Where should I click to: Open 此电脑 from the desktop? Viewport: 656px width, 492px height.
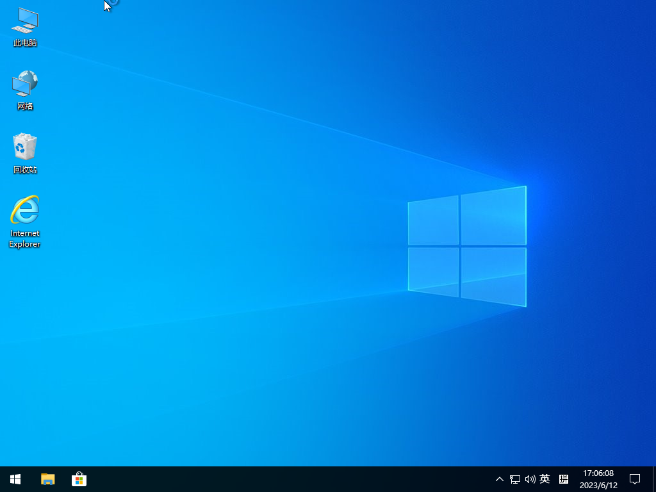[x=24, y=26]
